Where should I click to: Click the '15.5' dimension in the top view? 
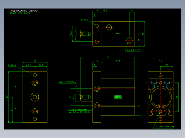(x=105, y=11)
